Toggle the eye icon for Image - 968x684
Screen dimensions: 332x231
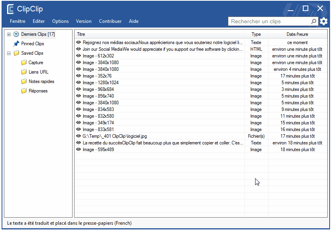coord(78,89)
